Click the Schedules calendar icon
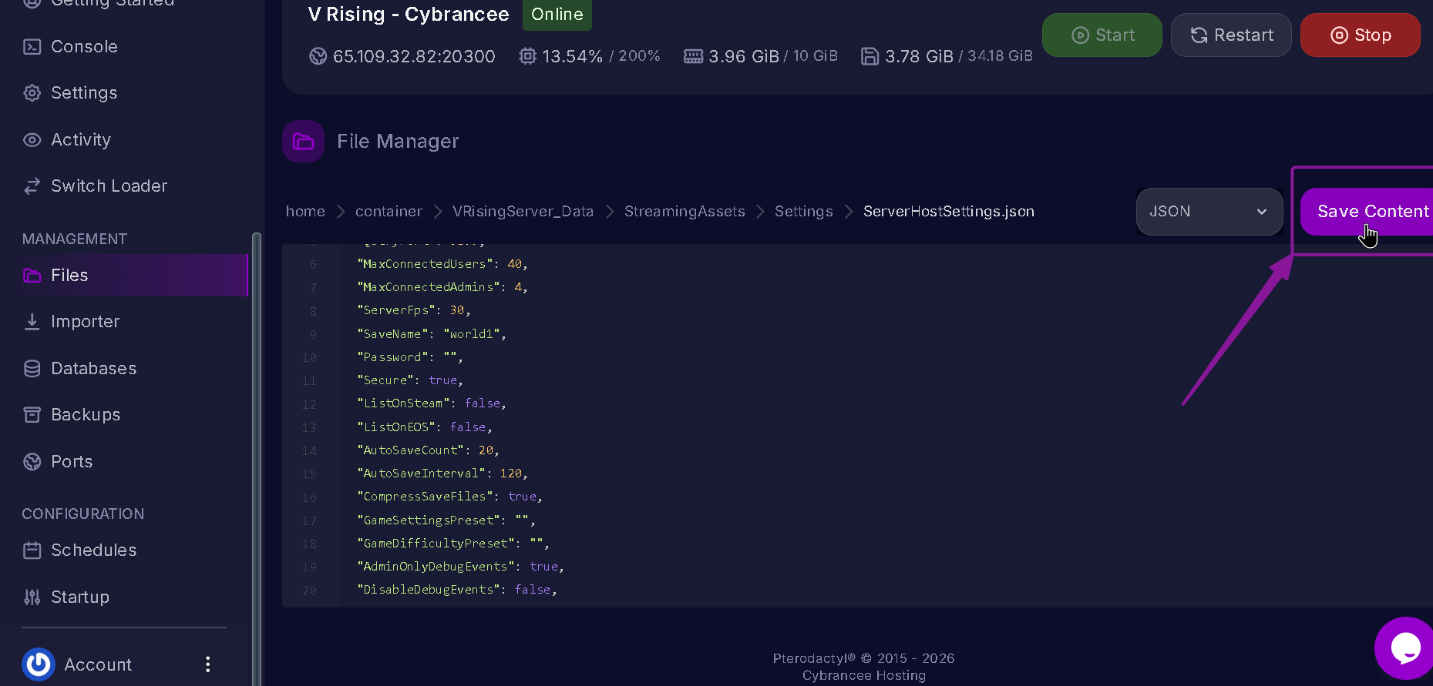Viewport: 1433px width, 686px height. pyautogui.click(x=32, y=550)
